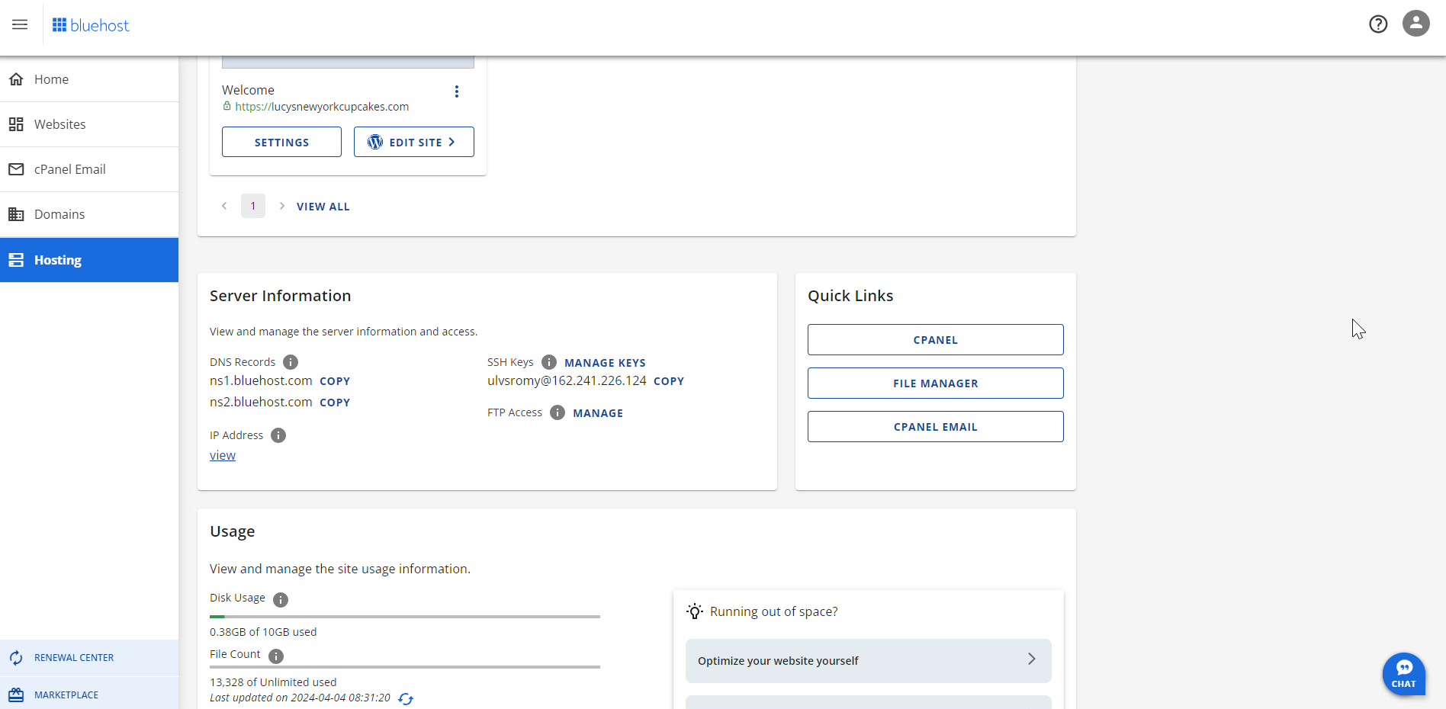1446x709 pixels.
Task: Open the help question mark icon
Action: click(1378, 24)
